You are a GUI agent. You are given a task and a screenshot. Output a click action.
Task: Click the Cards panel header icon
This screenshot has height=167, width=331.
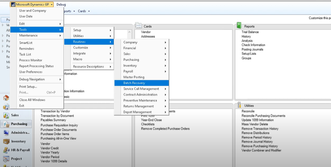click(x=139, y=26)
